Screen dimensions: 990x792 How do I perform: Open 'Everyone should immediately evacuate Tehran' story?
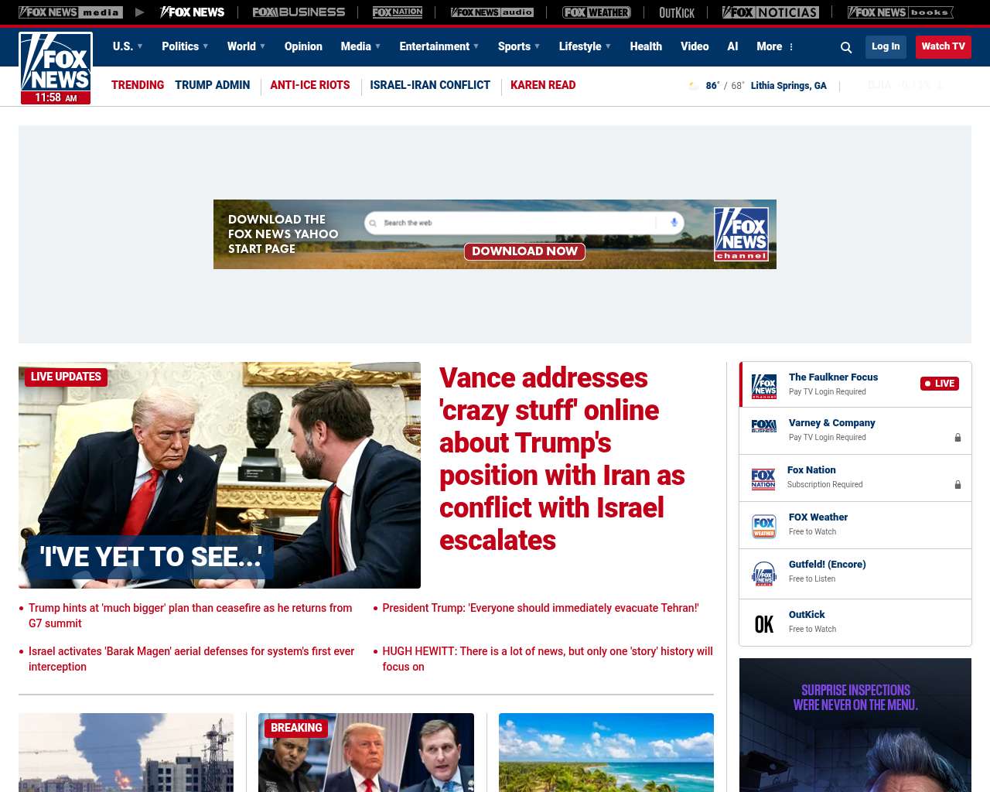tap(541, 608)
